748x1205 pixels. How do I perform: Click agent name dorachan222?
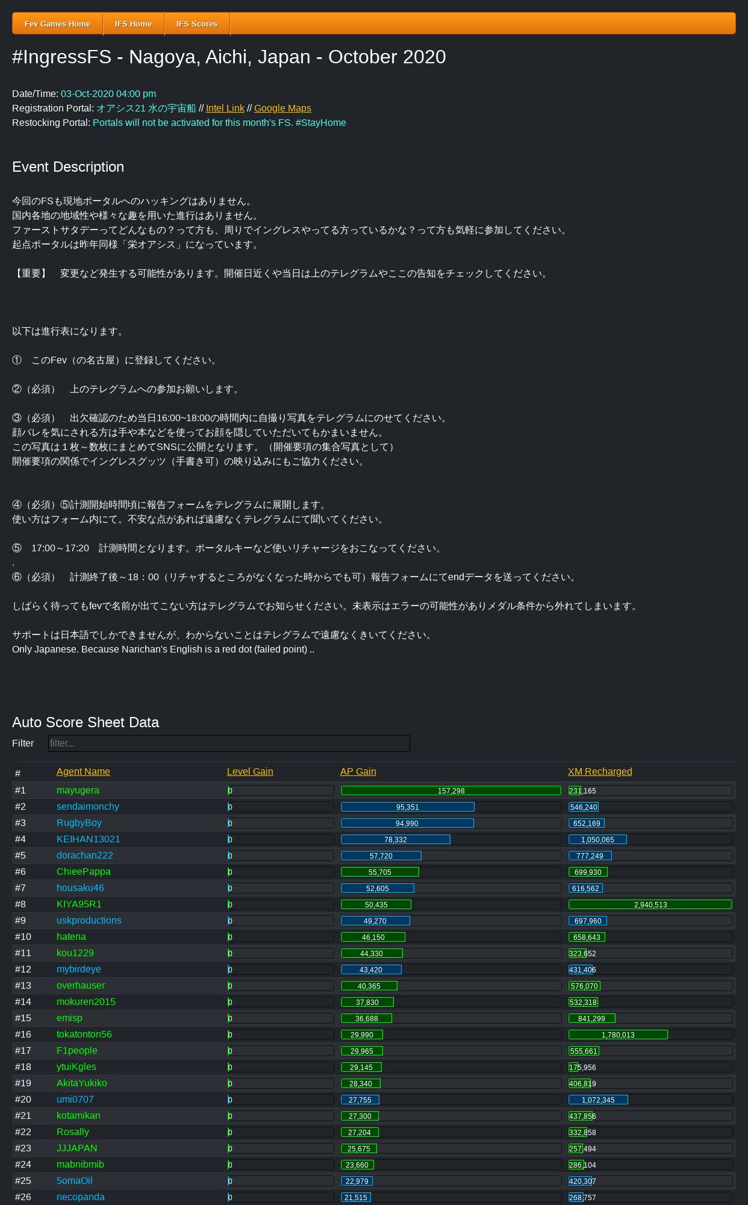pos(85,856)
